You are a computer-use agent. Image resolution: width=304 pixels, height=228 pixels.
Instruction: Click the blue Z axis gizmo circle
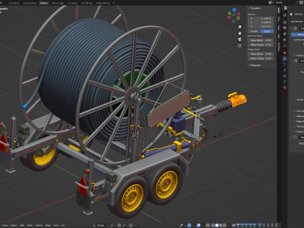pyautogui.click(x=234, y=9)
